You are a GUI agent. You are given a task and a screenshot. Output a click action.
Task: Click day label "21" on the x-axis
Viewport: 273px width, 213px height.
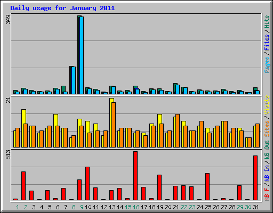(176, 207)
